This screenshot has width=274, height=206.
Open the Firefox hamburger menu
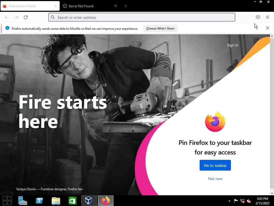coord(268,17)
